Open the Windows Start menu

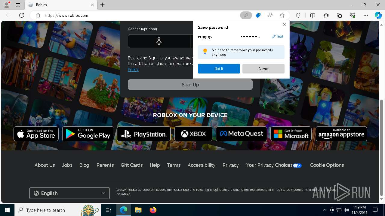click(7, 210)
